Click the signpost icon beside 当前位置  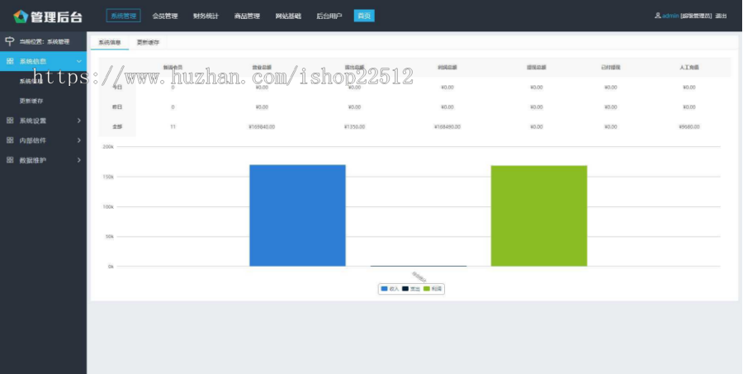click(9, 41)
